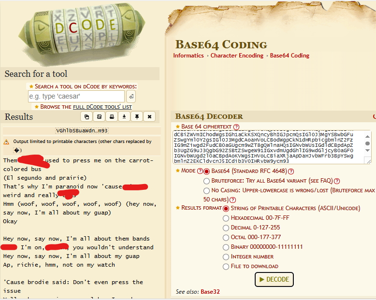
Task: Submit keyword search with the enter-arrow button
Action: point(131,97)
